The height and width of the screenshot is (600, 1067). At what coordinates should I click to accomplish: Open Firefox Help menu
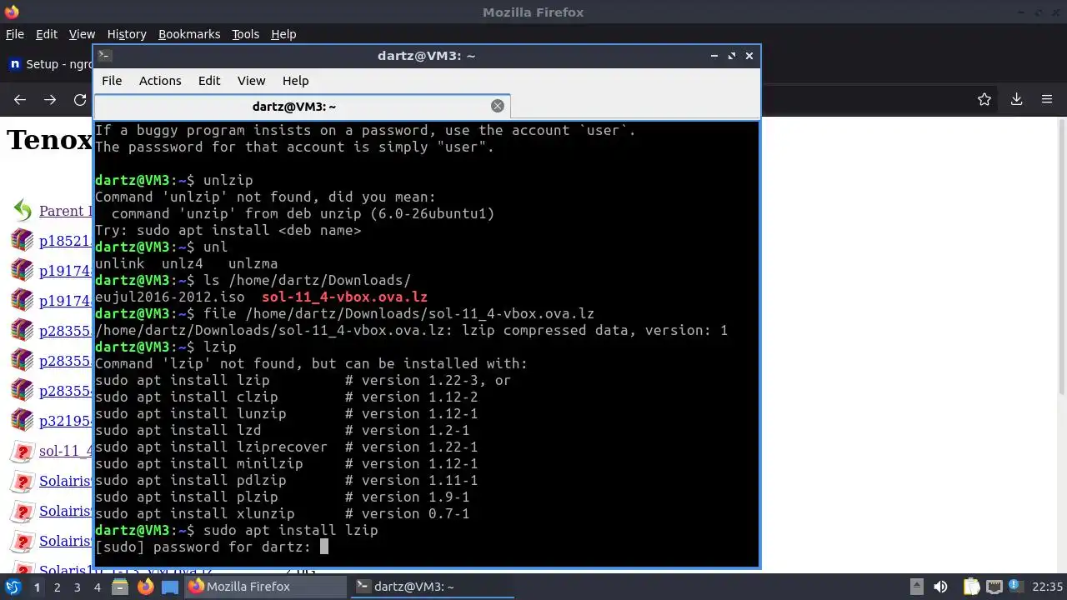pos(283,34)
